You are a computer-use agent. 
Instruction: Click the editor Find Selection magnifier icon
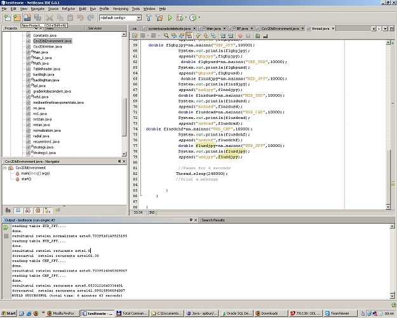[x=166, y=36]
